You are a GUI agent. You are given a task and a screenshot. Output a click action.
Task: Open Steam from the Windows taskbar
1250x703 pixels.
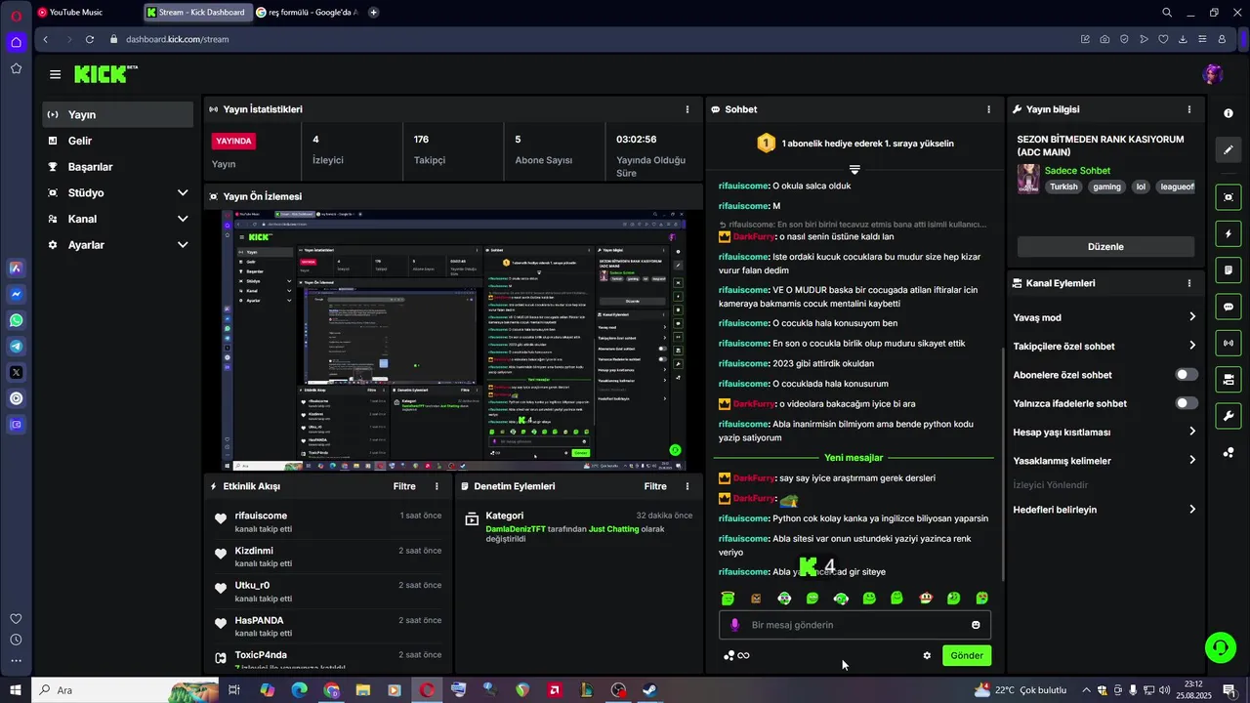tap(649, 690)
